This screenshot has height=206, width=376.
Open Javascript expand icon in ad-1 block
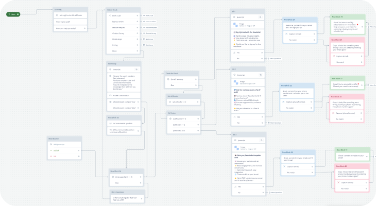point(260,18)
